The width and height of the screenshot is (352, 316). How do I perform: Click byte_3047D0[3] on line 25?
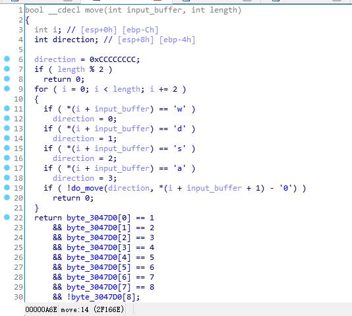click(99, 247)
